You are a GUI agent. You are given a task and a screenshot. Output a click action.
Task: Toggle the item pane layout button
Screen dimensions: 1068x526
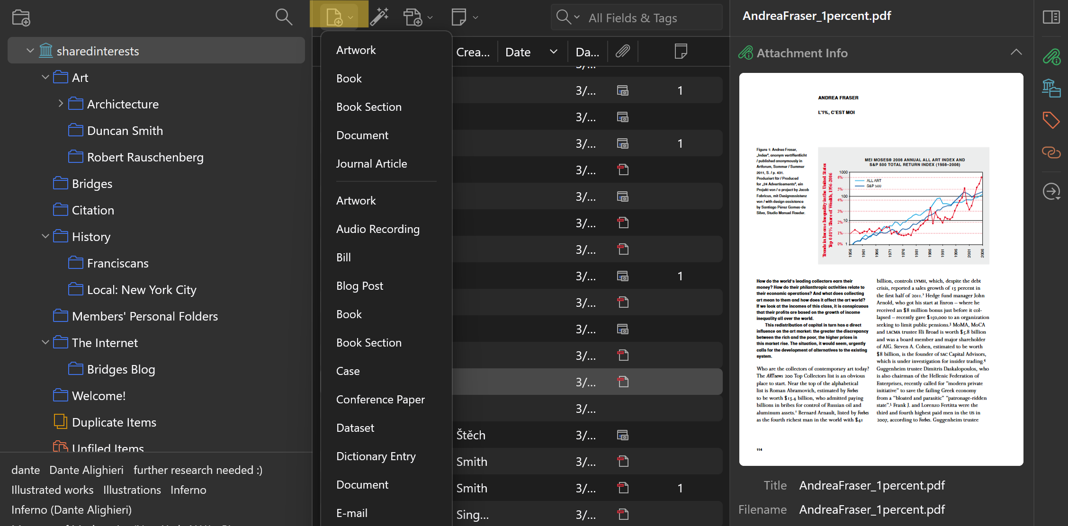1051,18
